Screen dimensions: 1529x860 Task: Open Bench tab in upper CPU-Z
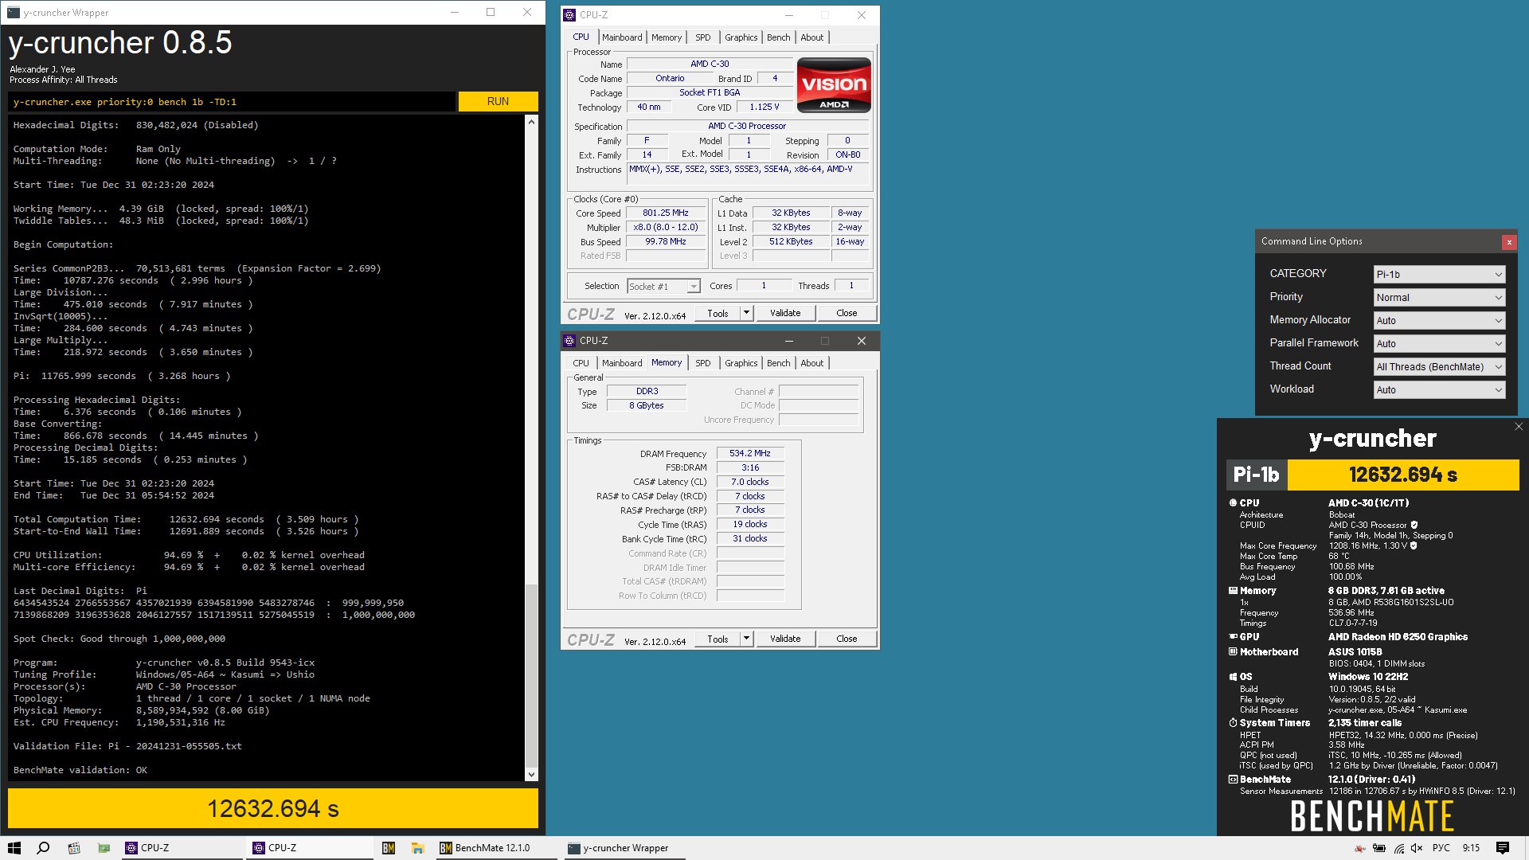(x=778, y=37)
